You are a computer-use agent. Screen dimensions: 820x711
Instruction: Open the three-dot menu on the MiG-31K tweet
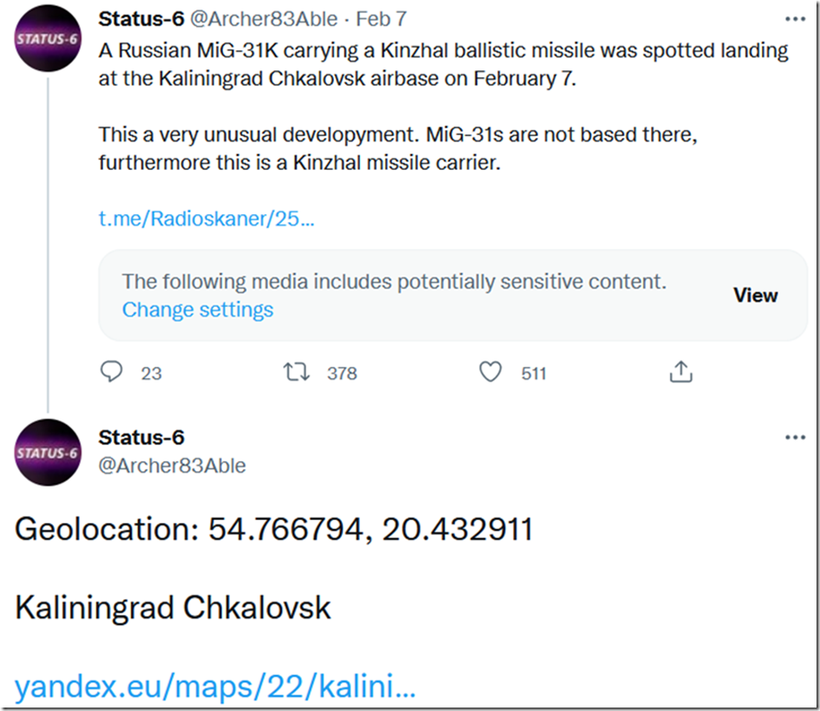(795, 19)
